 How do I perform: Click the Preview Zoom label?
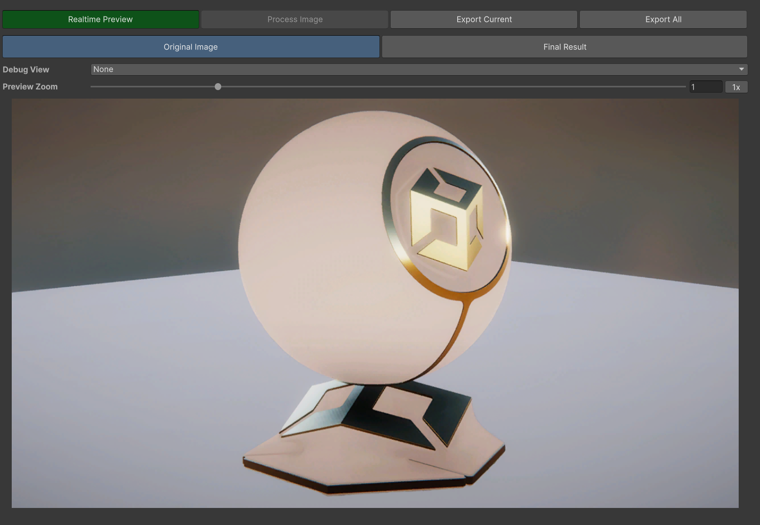[30, 87]
